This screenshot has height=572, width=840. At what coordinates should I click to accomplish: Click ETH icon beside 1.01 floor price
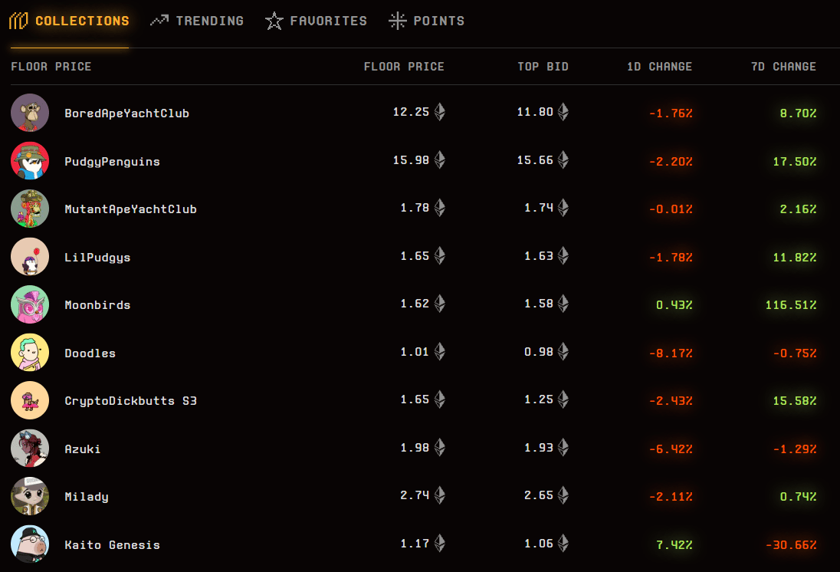pos(440,352)
